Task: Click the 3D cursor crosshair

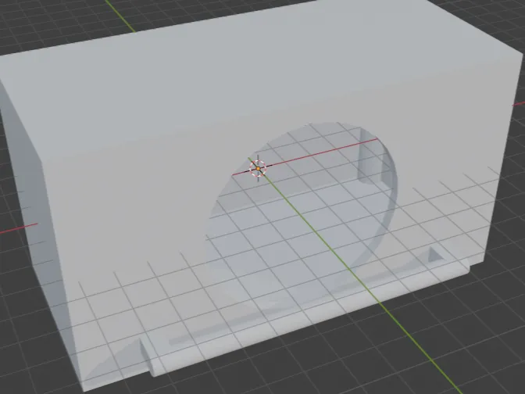Action: tap(258, 168)
